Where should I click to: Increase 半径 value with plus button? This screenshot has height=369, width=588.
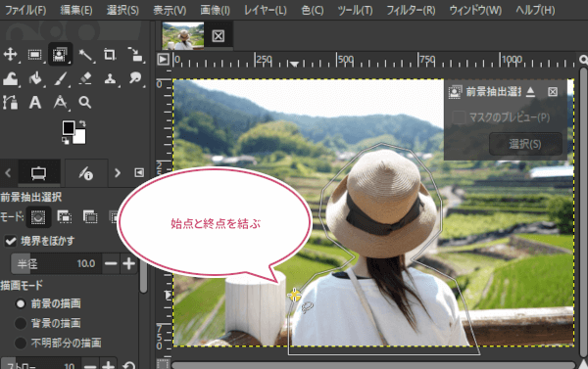pyautogui.click(x=128, y=263)
